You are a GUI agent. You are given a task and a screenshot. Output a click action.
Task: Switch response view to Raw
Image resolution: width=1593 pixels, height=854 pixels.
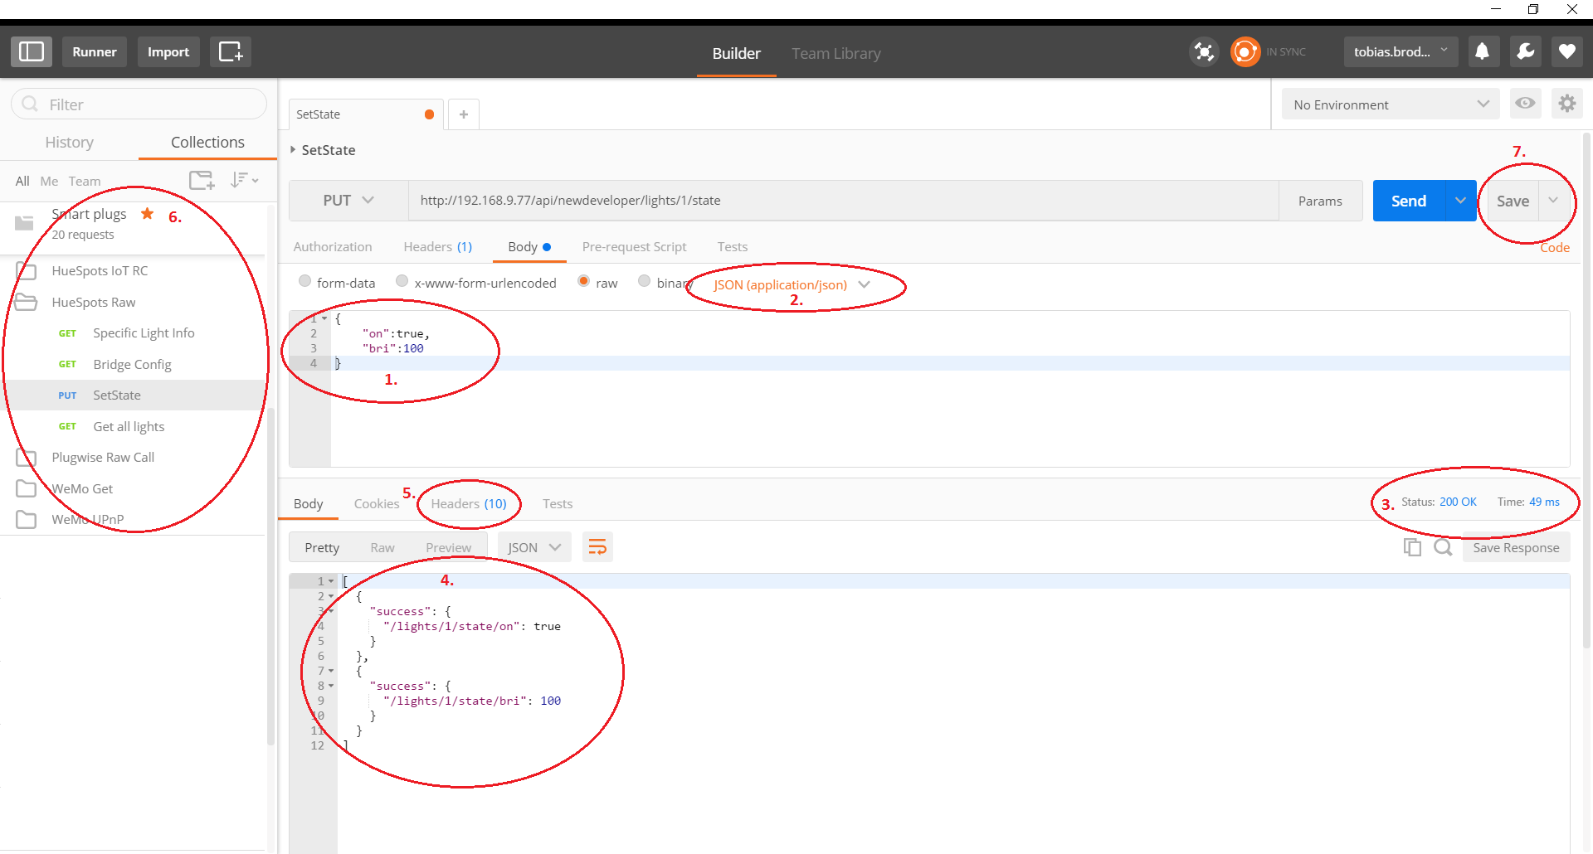point(382,547)
